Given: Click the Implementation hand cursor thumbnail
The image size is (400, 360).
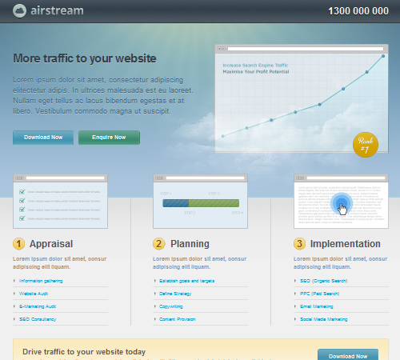Looking at the screenshot, I should 341,202.
